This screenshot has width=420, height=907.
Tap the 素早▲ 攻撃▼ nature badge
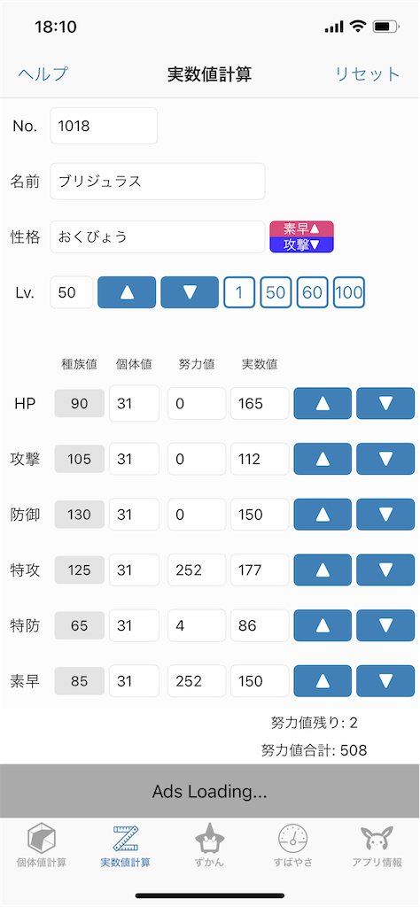click(302, 236)
